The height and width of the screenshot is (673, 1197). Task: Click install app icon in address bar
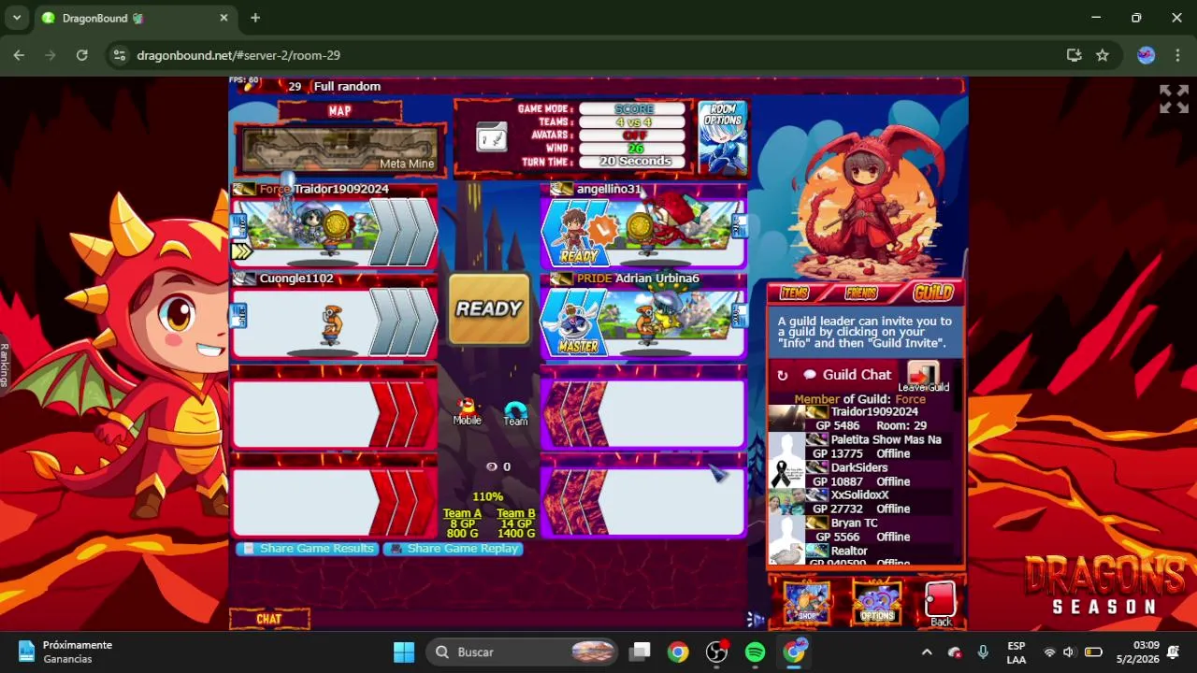pyautogui.click(x=1074, y=55)
